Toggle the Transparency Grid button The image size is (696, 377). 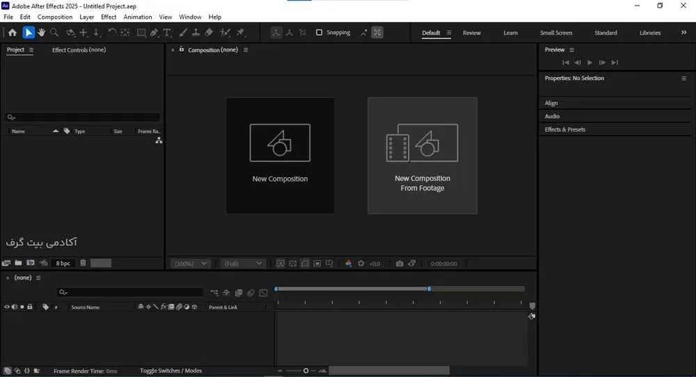(x=292, y=264)
